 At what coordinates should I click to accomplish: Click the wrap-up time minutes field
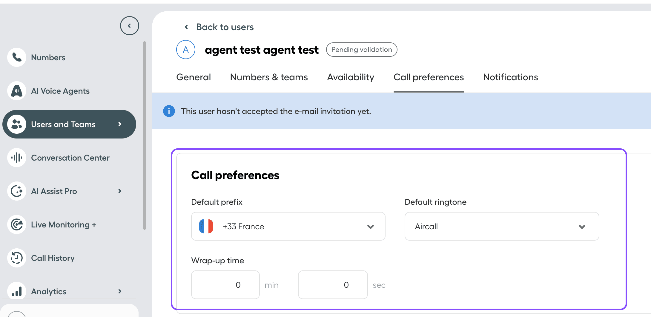[x=225, y=285]
